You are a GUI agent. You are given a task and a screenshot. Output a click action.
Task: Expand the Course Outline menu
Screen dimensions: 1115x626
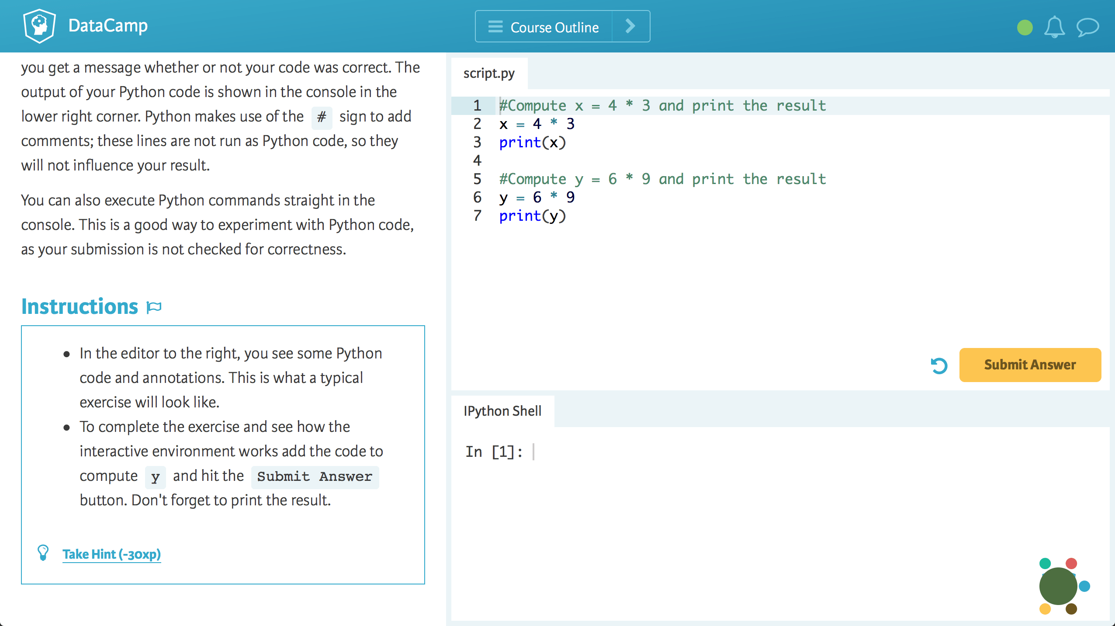pos(554,27)
